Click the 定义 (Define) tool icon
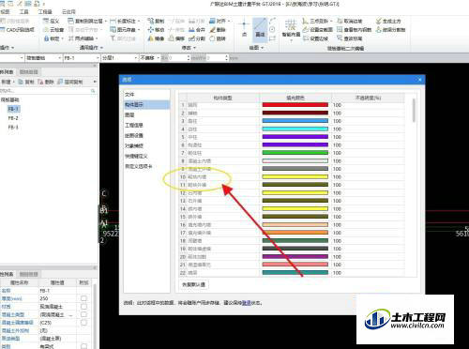 (x=47, y=21)
